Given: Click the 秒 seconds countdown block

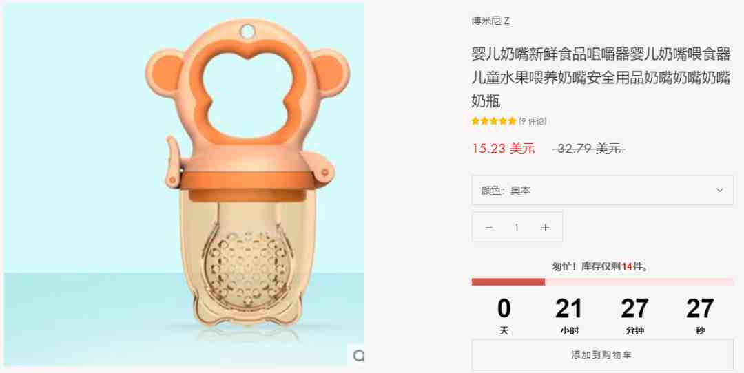Looking at the screenshot, I should point(700,316).
